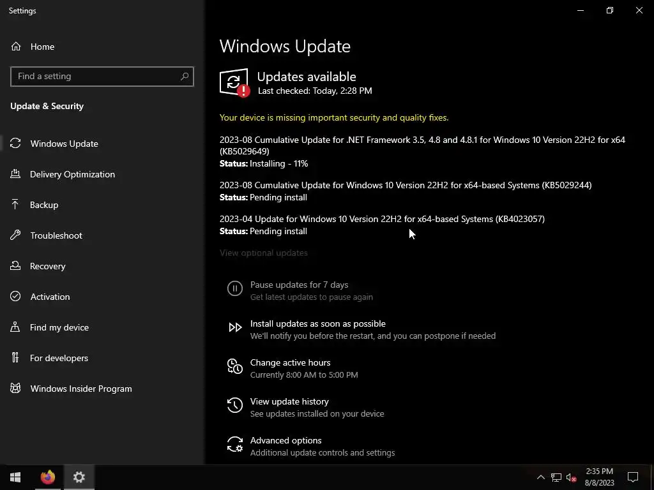
Task: Click the Windows Update sync arrows sidebar icon
Action: coord(15,144)
